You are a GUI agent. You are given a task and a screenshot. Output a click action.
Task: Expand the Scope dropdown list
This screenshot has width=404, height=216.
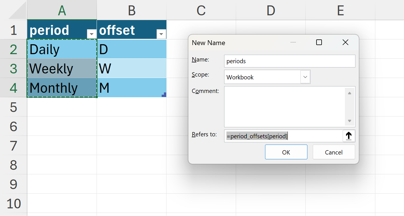click(305, 77)
